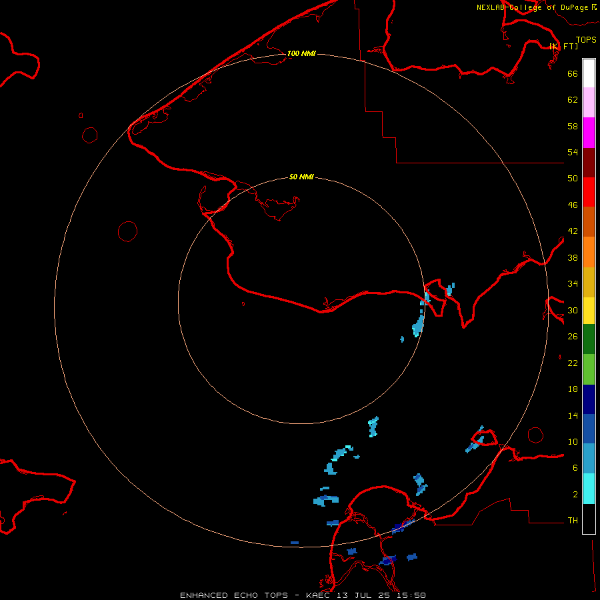600x600 pixels.
Task: Click the TOPS legend title
Action: 586,39
